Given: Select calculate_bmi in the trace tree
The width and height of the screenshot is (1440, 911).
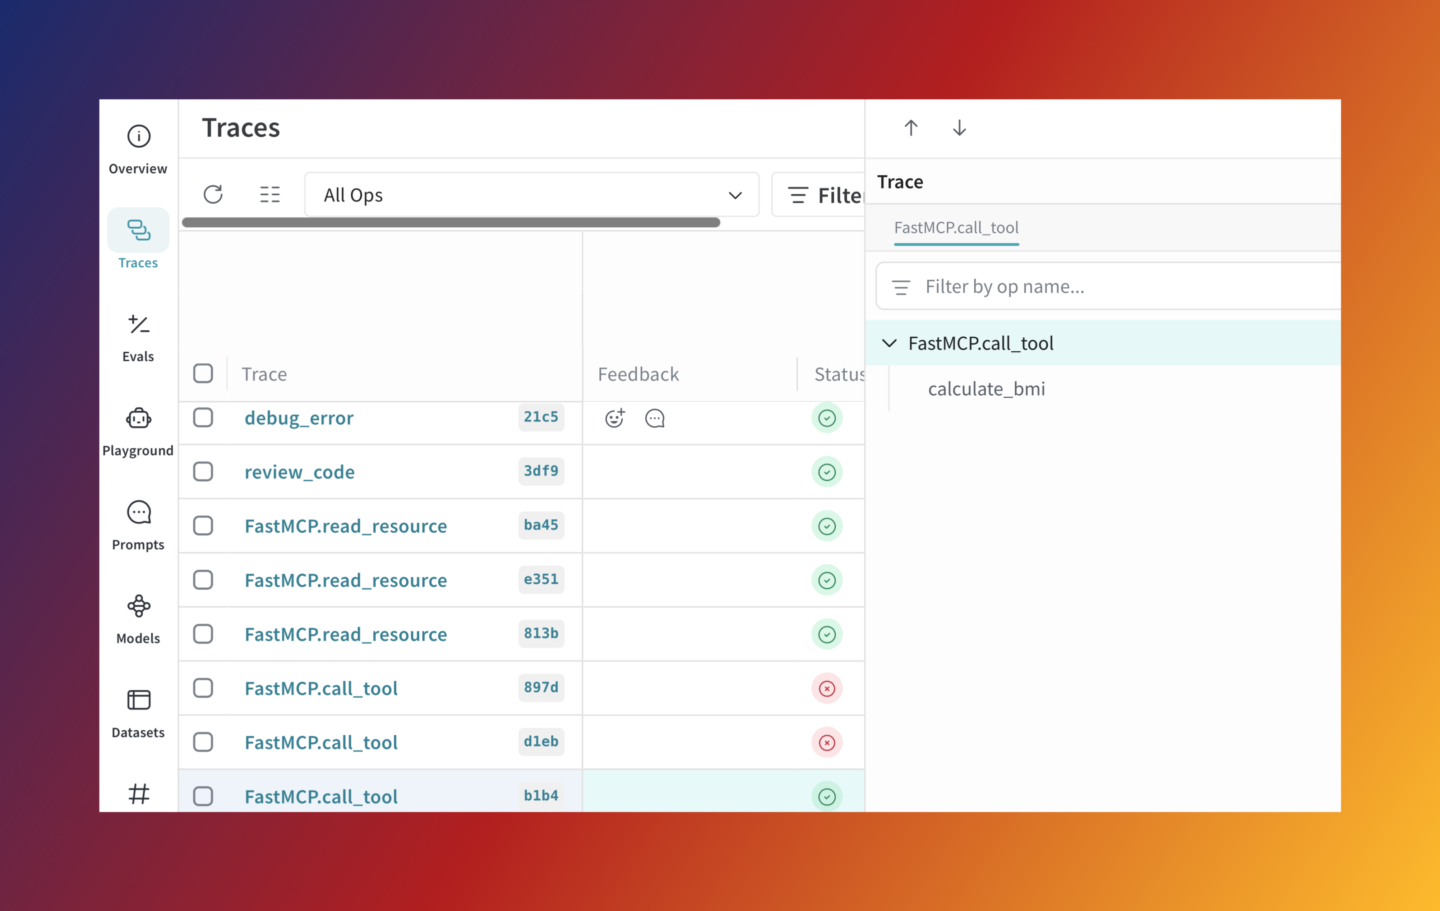Looking at the screenshot, I should tap(986, 389).
